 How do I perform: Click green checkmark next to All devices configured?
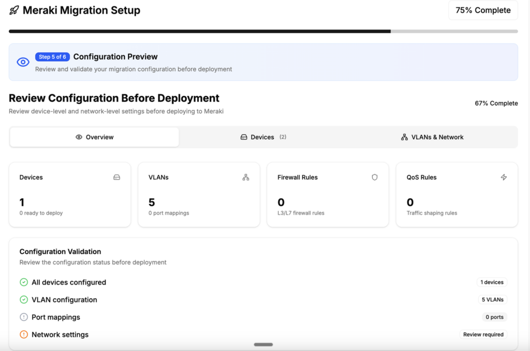[x=24, y=282]
